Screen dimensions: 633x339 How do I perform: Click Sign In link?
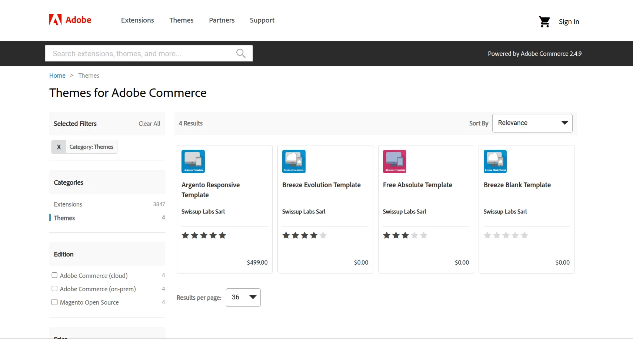(569, 22)
